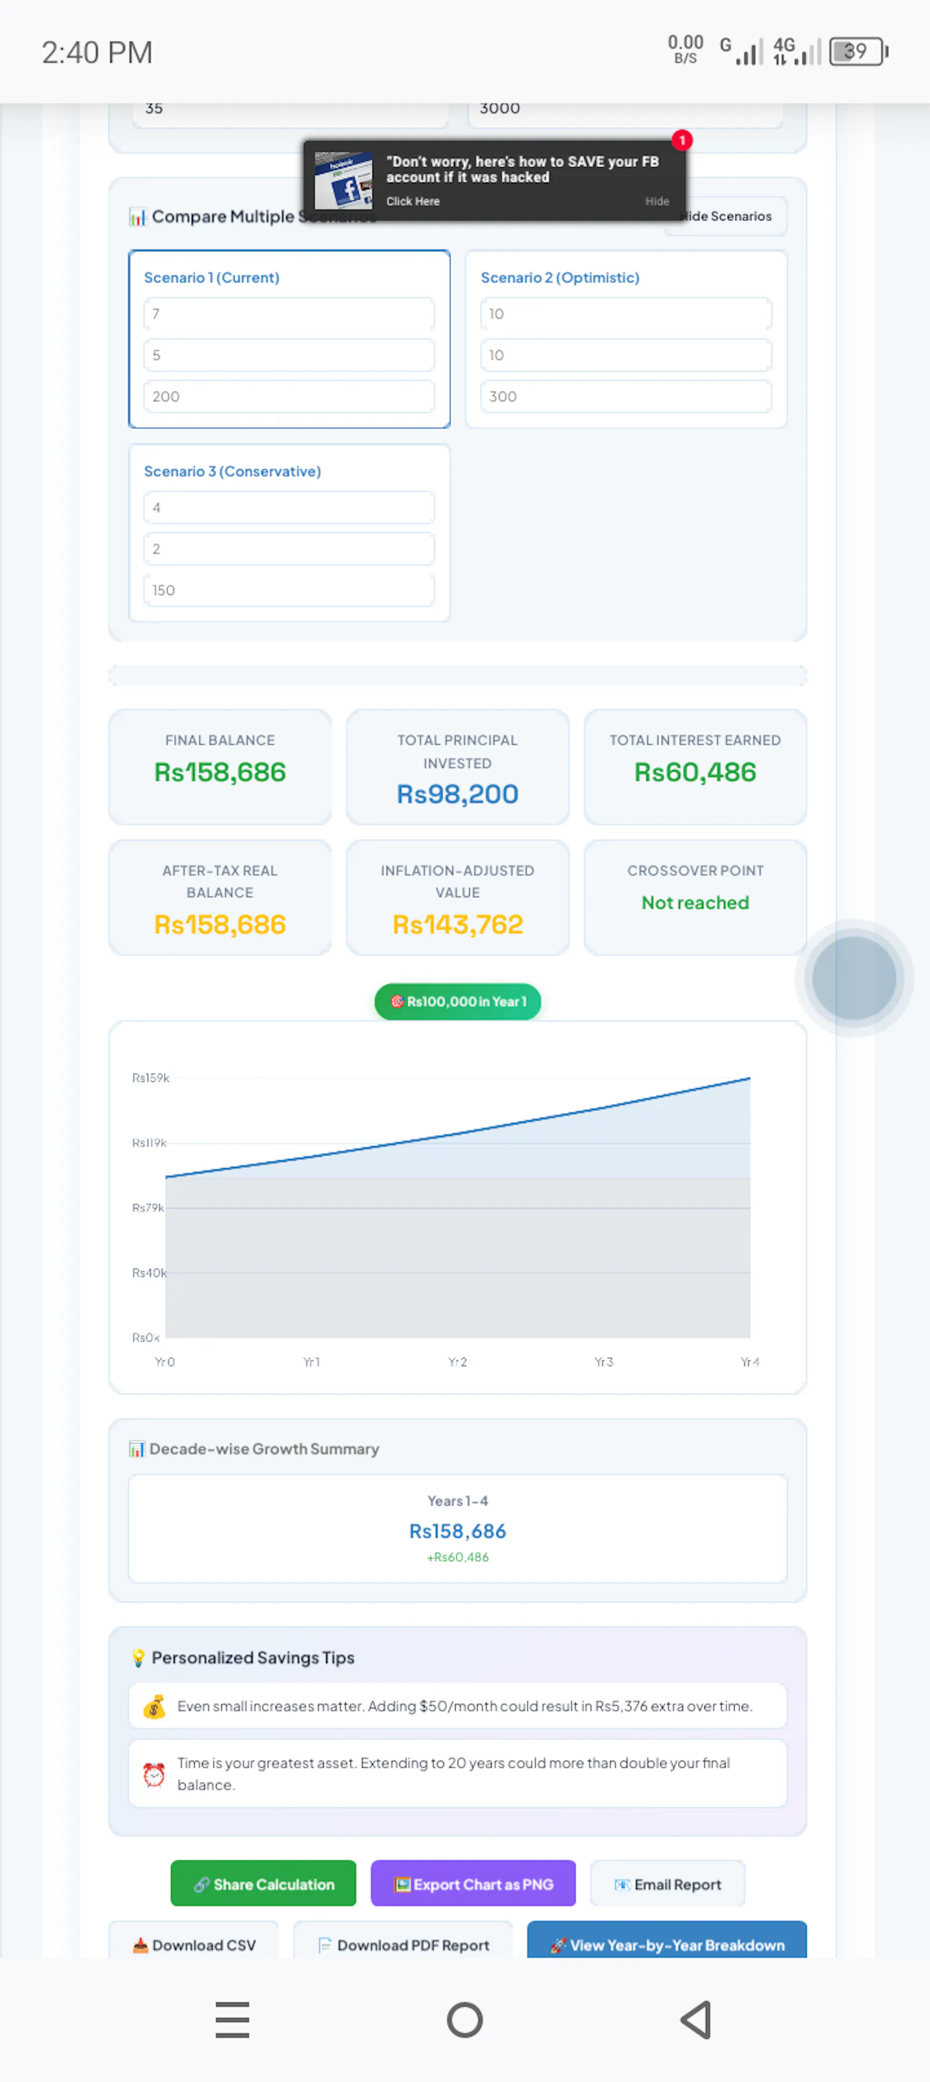
Task: Select Scenario 2 (Optimistic) title
Action: (560, 277)
